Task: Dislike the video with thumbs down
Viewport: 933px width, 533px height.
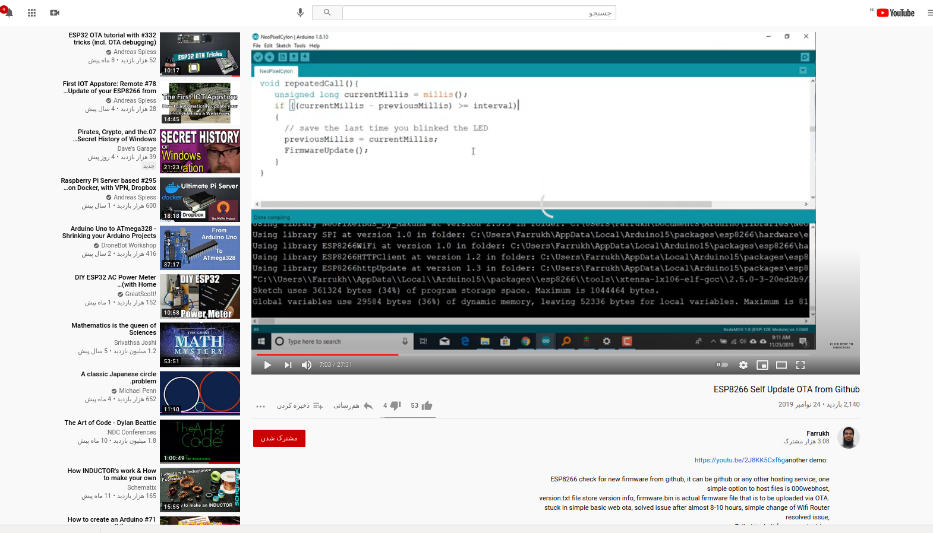Action: click(x=395, y=405)
